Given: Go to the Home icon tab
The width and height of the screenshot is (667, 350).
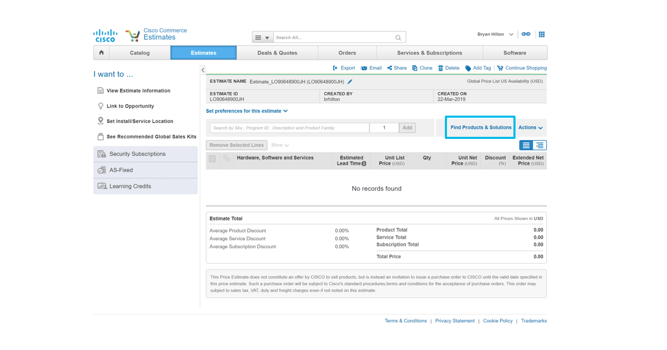Looking at the screenshot, I should pos(102,52).
